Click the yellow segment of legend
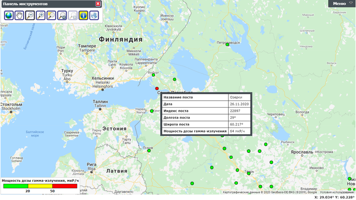This screenshot has height=200, width=356. [x=40, y=186]
